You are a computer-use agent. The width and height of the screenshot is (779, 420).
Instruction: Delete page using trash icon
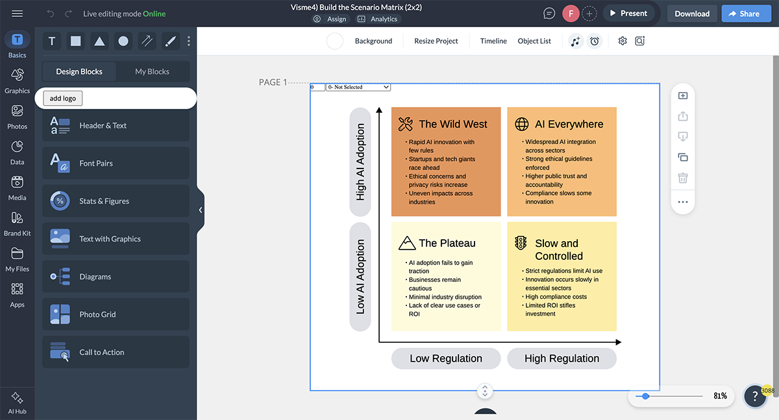coord(683,178)
